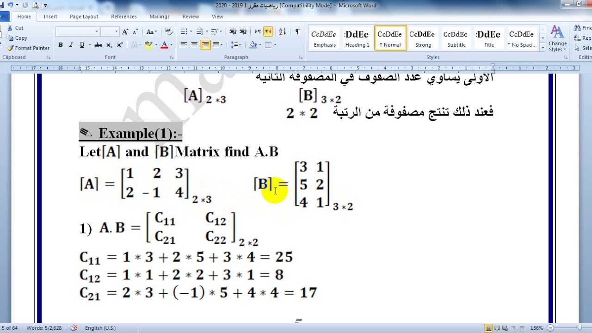Screen dimensions: 592x333
Task: Choose the Subtitle style
Action: 456,38
